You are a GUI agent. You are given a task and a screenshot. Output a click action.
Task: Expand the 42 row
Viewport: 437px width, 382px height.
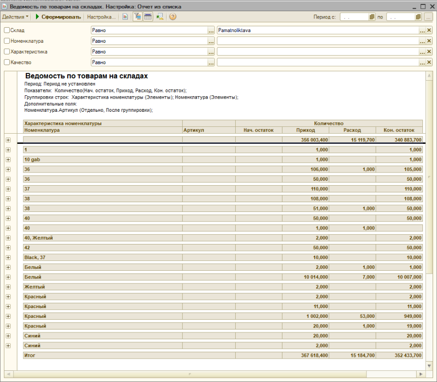[8, 248]
